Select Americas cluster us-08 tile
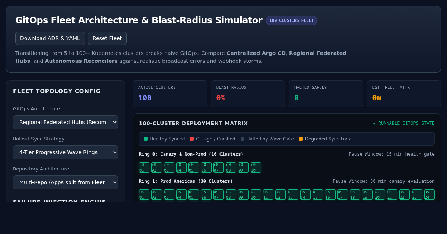 pyautogui.click(x=231, y=195)
